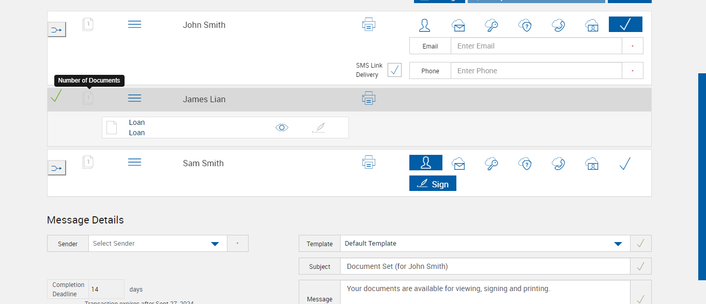
Task: Click print icon in John Smith row
Action: point(369,24)
